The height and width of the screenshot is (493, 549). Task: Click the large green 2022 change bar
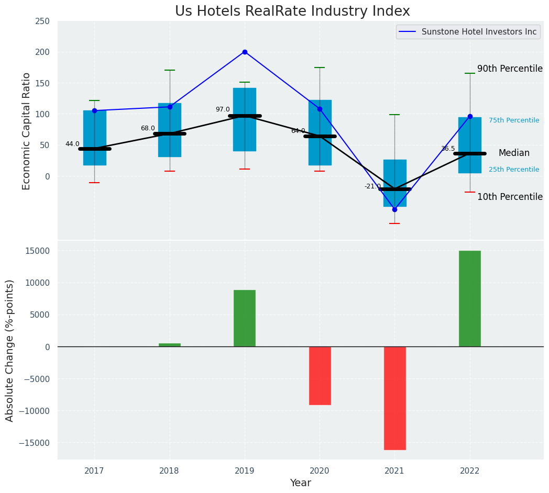click(x=470, y=298)
